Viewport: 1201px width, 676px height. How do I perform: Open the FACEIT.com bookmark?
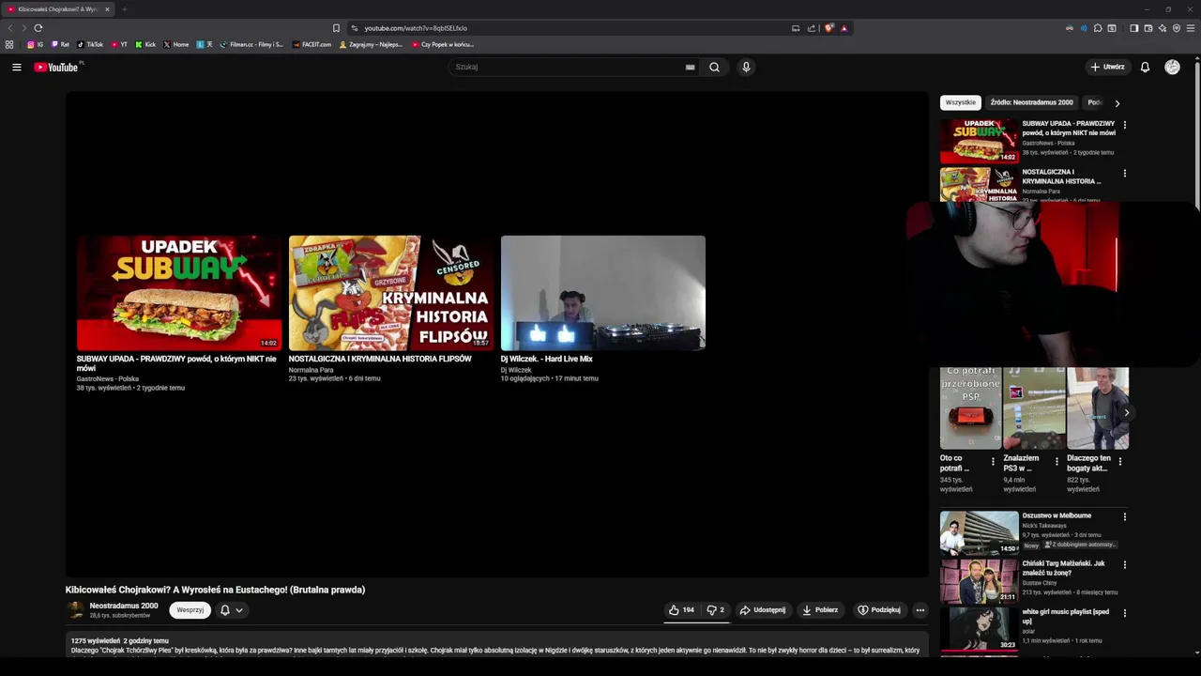[312, 44]
